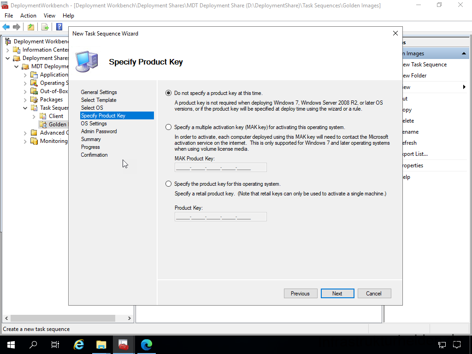Click the Up One Level toolbar icon
This screenshot has width=472, height=354.
point(31,27)
